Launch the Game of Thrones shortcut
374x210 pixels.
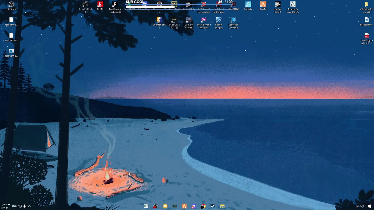(189, 23)
